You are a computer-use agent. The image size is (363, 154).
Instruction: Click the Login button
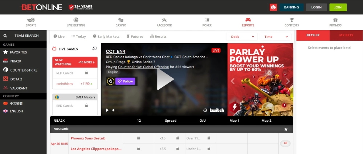pos(317,7)
